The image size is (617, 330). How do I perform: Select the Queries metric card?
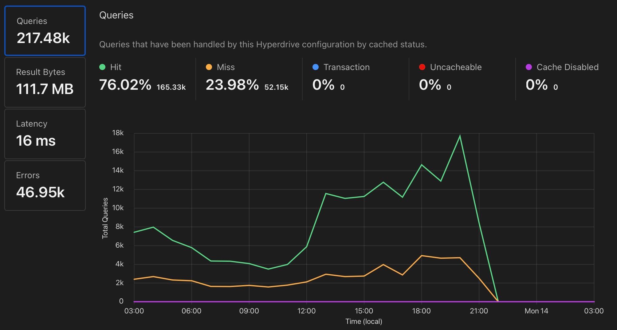coord(45,31)
